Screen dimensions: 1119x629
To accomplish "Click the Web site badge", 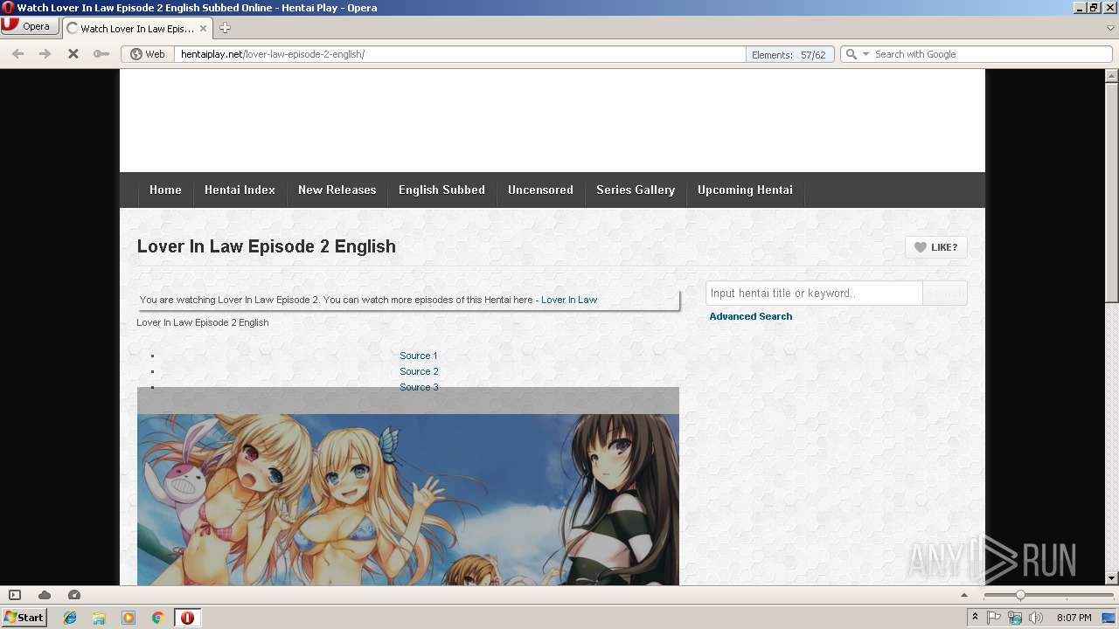I will [x=148, y=54].
